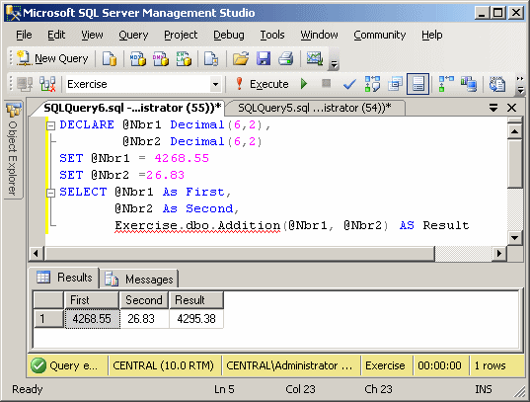
Task: Click the Result column header
Action: (x=196, y=300)
